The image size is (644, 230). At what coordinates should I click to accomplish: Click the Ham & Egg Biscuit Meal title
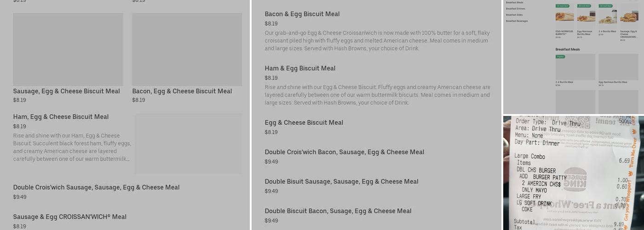(300, 69)
